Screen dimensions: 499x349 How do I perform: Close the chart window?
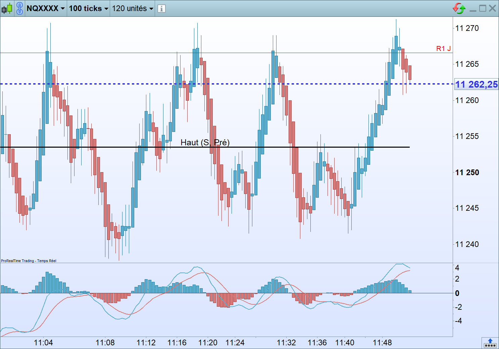[492, 8]
